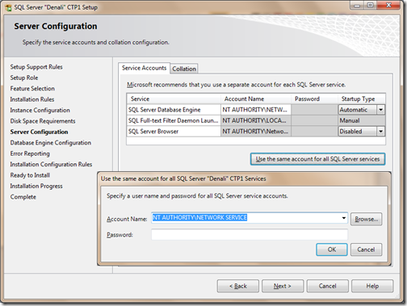Select the Installation Rules step
This screenshot has width=407, height=306.
coord(32,99)
